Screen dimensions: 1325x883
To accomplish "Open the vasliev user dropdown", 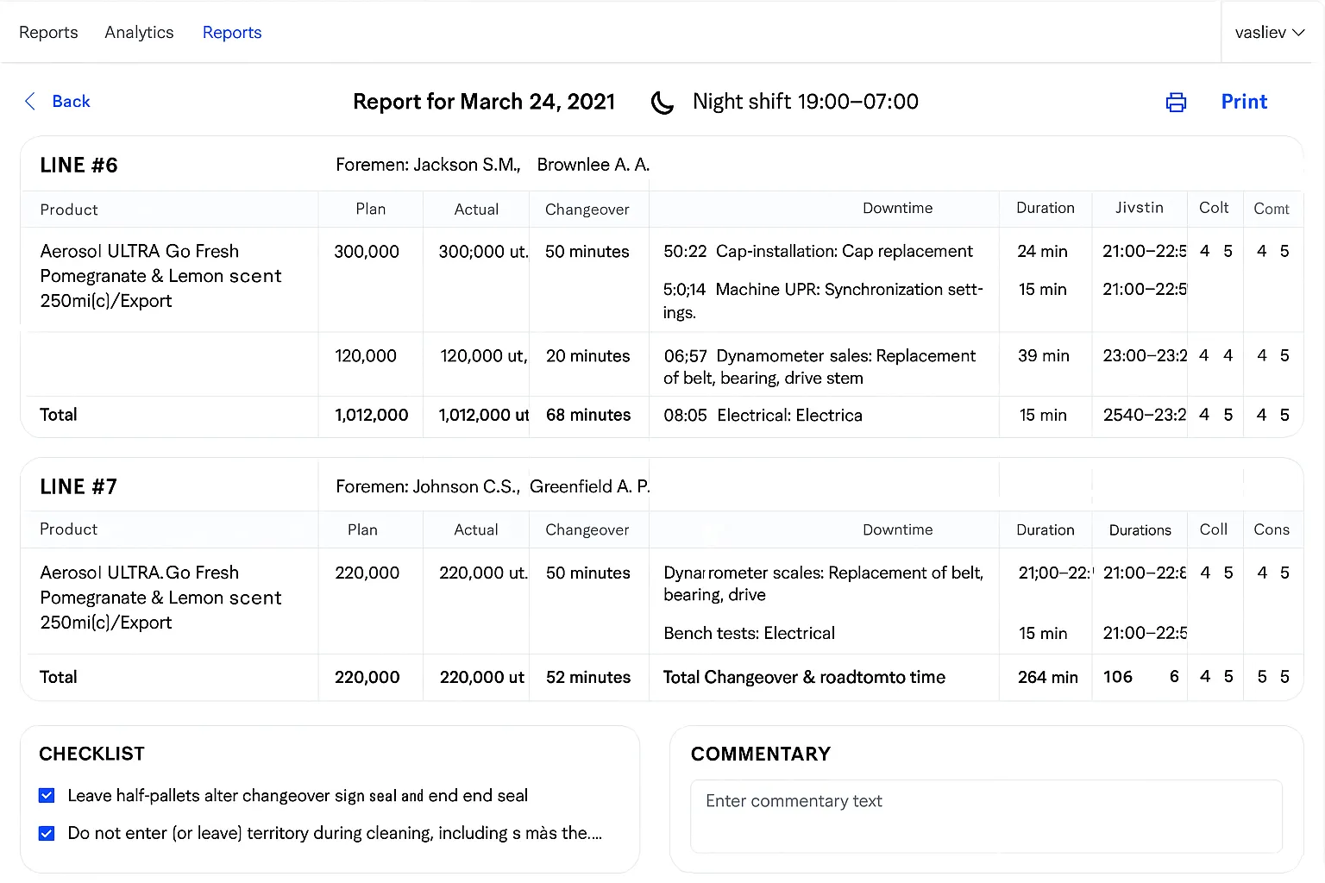I will pyautogui.click(x=1269, y=33).
